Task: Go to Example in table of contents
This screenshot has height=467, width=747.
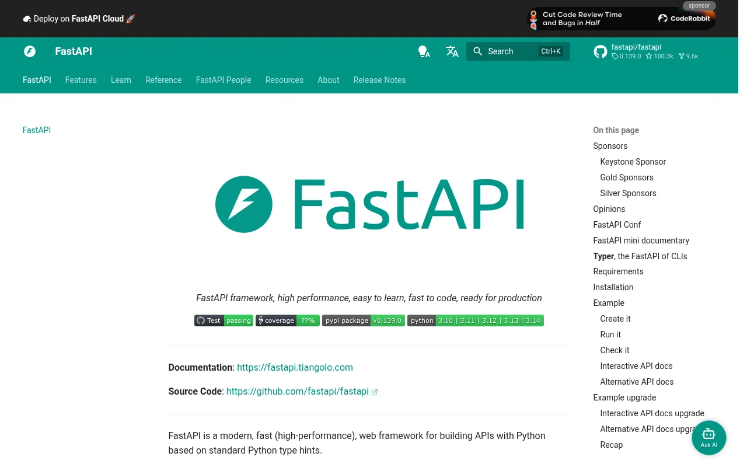Action: 609,303
